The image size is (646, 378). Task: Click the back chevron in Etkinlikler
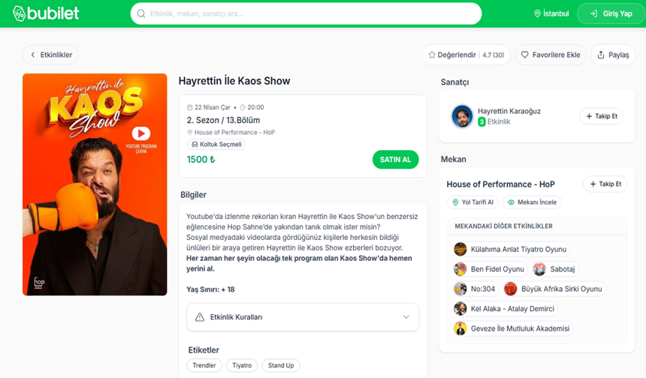click(x=33, y=55)
